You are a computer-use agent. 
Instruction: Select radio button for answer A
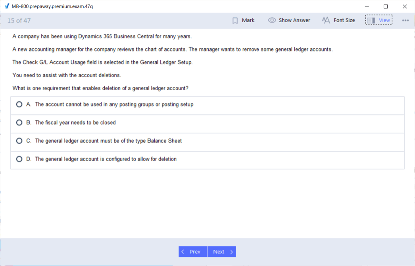click(x=19, y=104)
